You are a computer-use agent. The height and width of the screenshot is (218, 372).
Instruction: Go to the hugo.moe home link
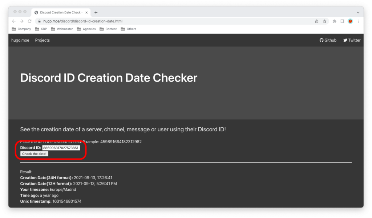click(20, 40)
